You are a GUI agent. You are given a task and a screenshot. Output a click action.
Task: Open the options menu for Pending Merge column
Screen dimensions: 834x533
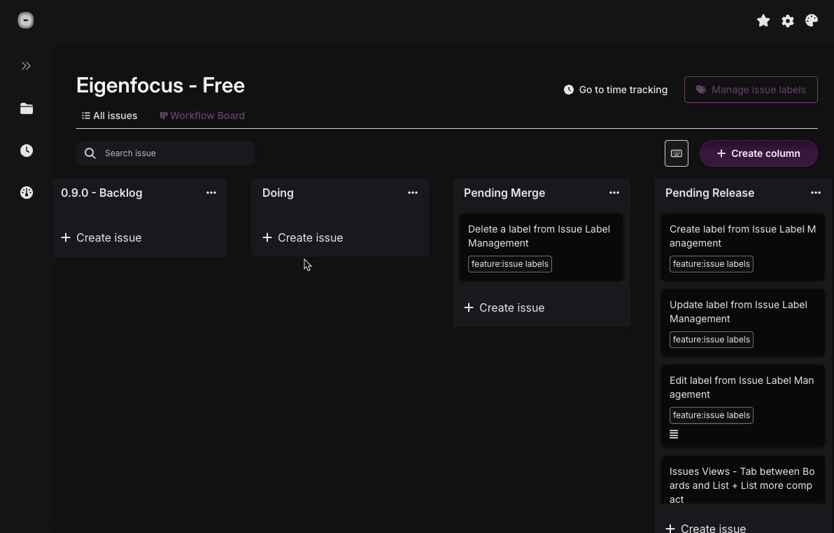click(x=614, y=193)
